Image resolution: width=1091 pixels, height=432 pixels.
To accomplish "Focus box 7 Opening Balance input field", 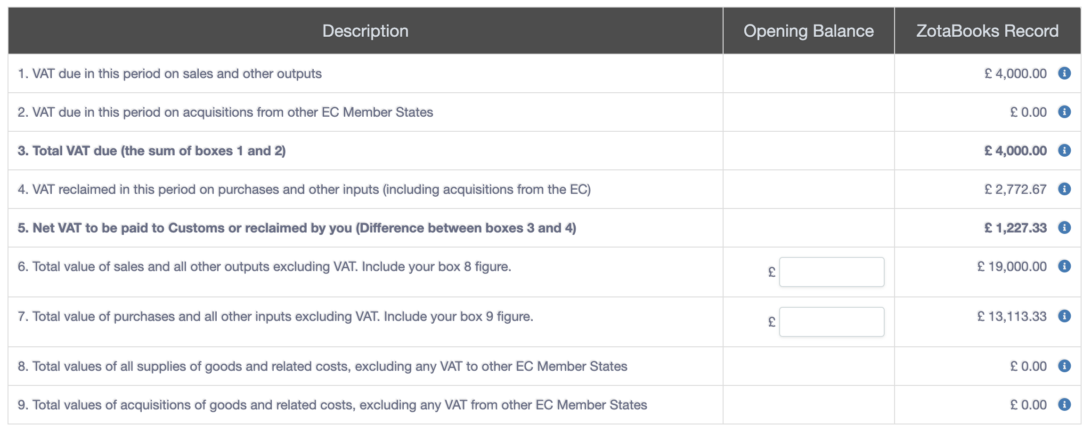I will click(831, 322).
